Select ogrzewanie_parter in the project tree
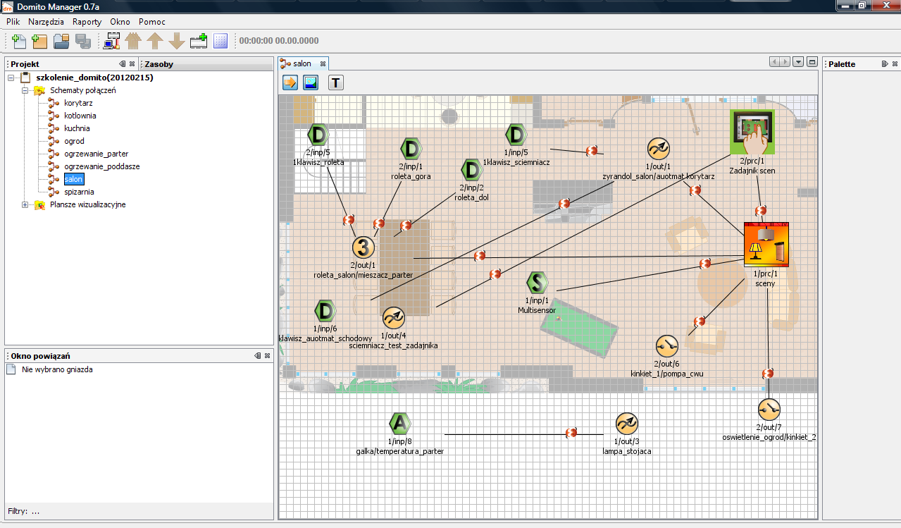This screenshot has width=901, height=528. 96,154
